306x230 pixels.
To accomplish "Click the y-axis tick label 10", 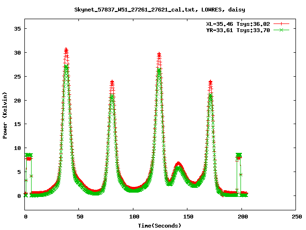I will click(17, 148).
